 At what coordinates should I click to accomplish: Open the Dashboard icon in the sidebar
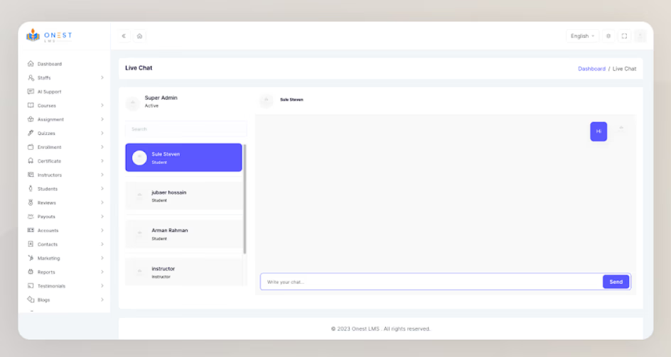[x=31, y=64]
